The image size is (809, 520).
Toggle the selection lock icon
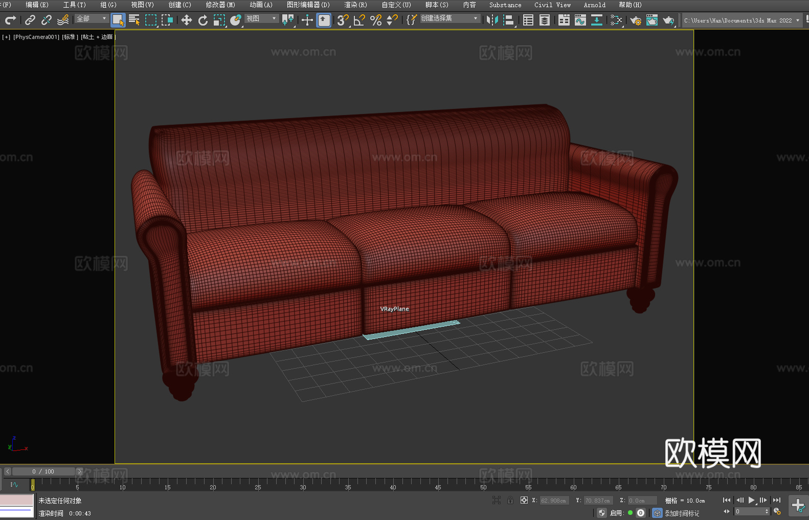(510, 500)
